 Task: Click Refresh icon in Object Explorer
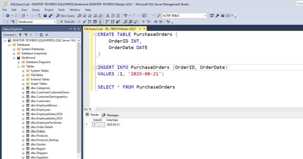click(x=41, y=35)
